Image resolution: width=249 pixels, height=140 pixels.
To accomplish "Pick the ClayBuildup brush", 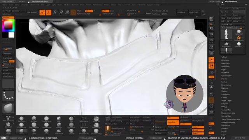I will pos(21,125).
